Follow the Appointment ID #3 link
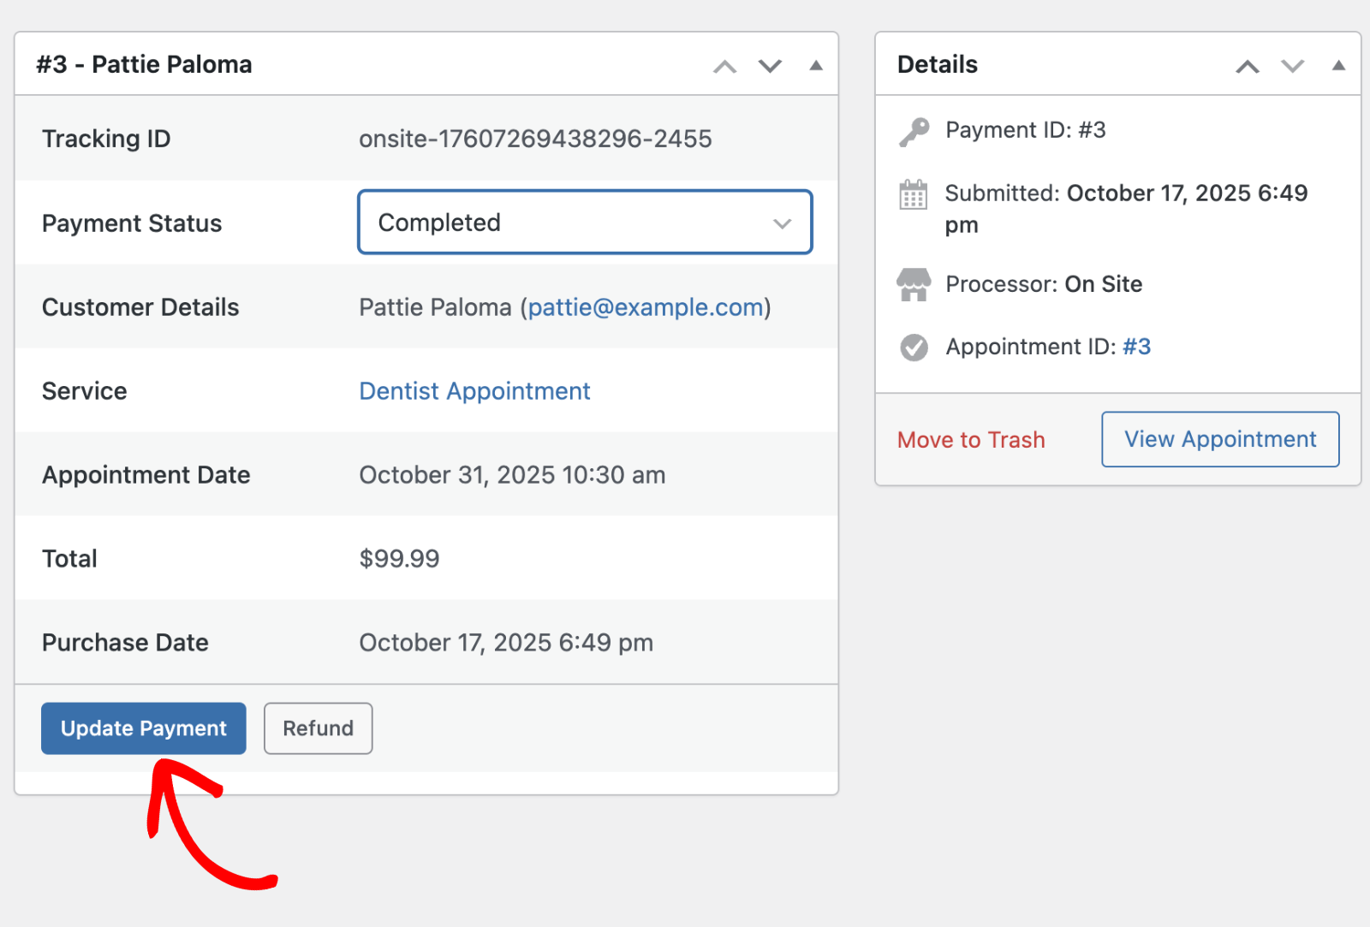This screenshot has height=927, width=1370. tap(1136, 347)
